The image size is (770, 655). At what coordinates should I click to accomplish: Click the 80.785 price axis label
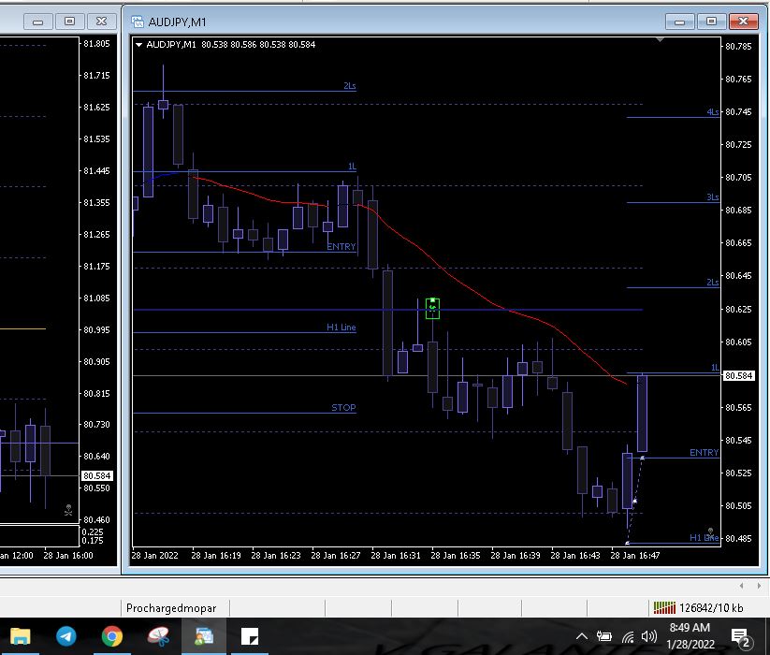[738, 47]
